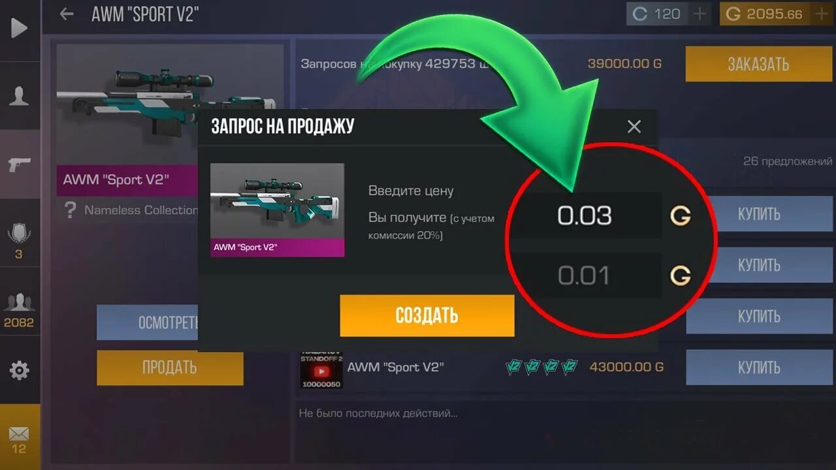Click the AWM Sport V2 thumbnail in dialog

pos(277,210)
